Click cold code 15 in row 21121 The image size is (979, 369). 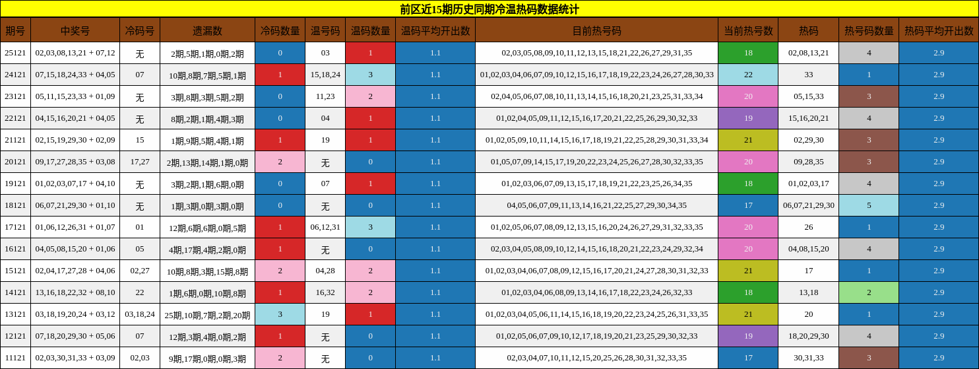[140, 140]
